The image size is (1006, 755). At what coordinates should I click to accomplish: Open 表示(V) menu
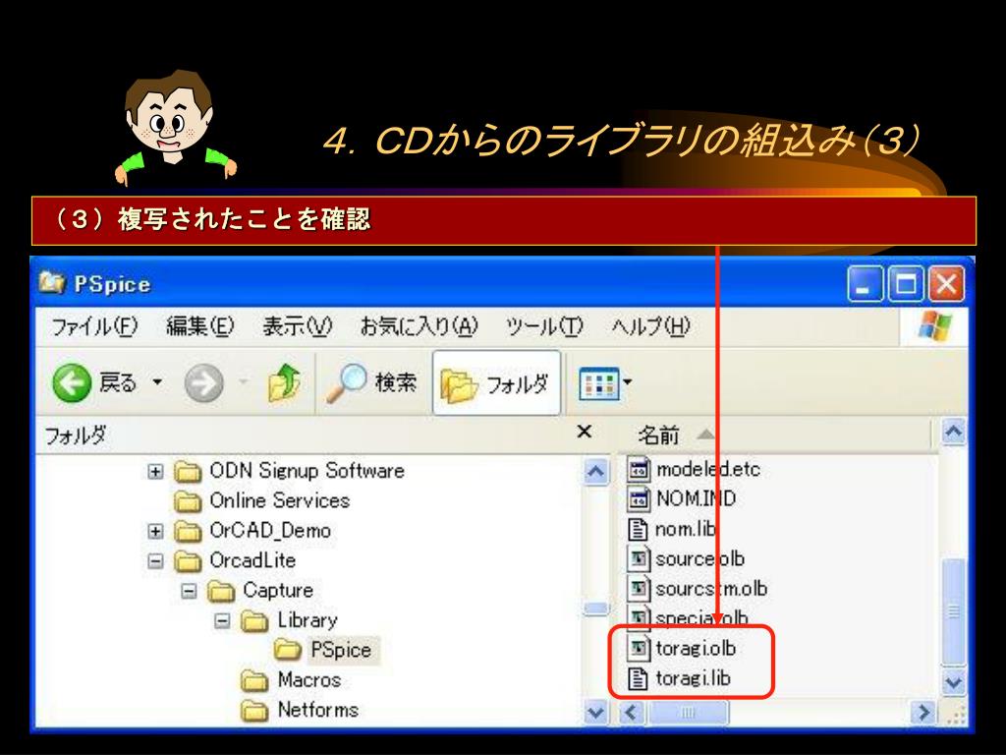297,326
